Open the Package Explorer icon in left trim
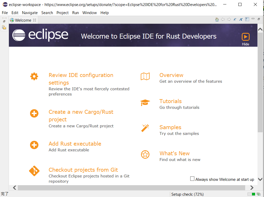The width and height of the screenshot is (264, 197). (4, 27)
